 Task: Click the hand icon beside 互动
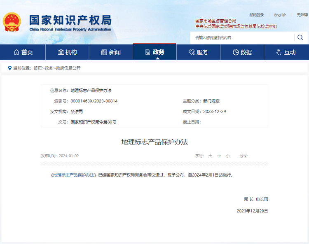pos(279,52)
